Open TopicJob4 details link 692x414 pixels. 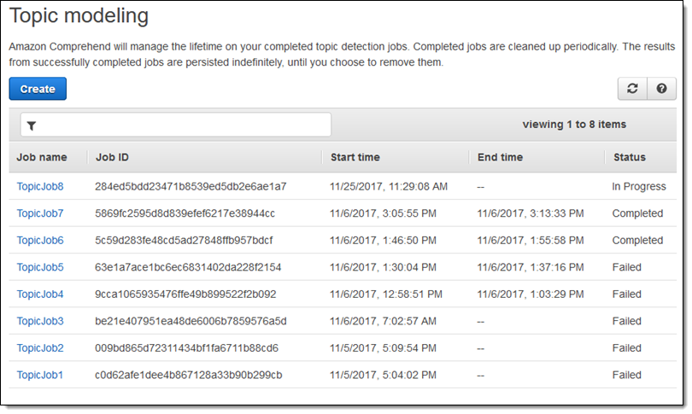(x=40, y=294)
